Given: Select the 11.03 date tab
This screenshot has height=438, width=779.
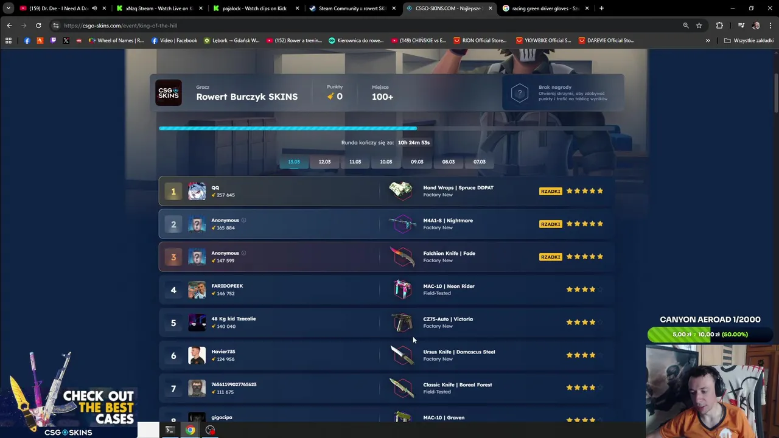Looking at the screenshot, I should pos(355,162).
